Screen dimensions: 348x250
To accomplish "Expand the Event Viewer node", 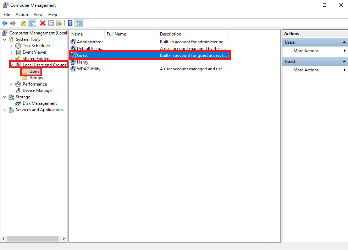I will (11, 53).
